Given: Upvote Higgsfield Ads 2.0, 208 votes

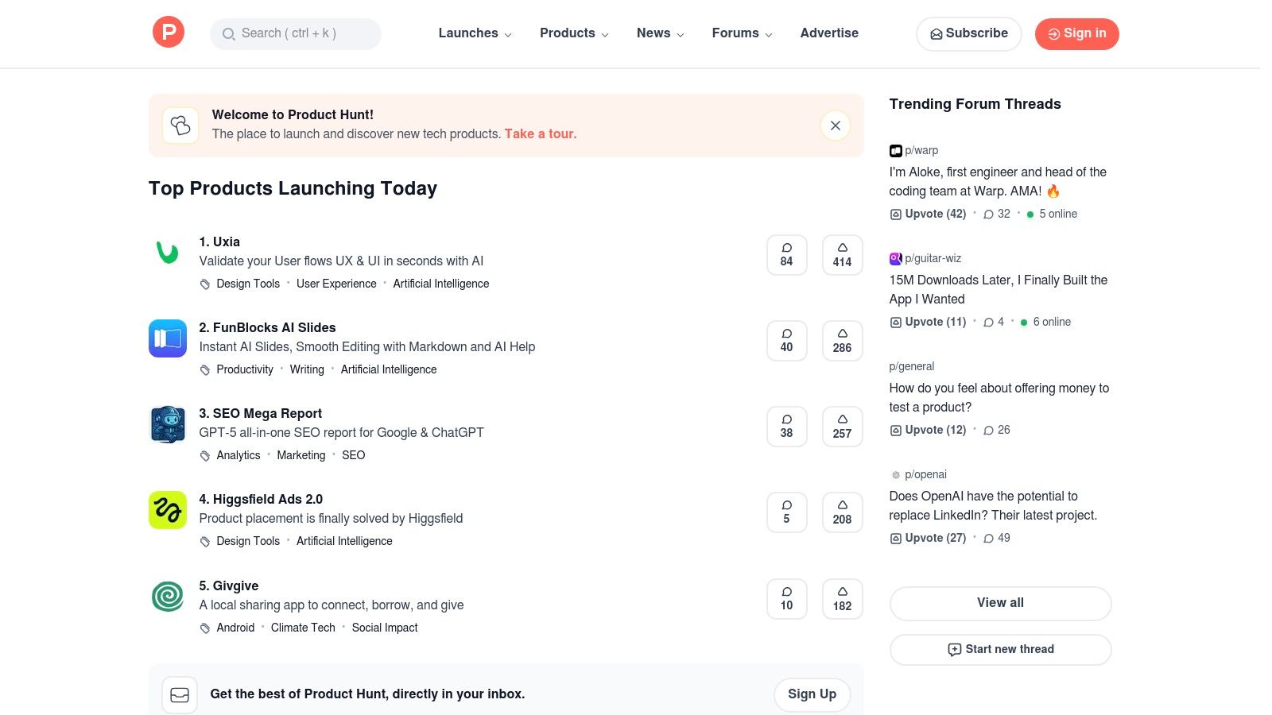Looking at the screenshot, I should (x=843, y=512).
